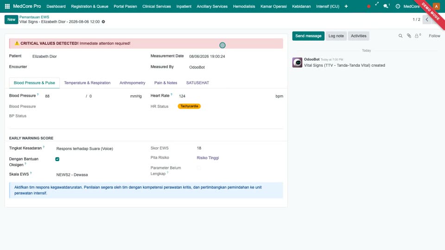Viewport: 445px width, 250px height.
Task: Open Portal Pasien menu
Action: (125, 6)
